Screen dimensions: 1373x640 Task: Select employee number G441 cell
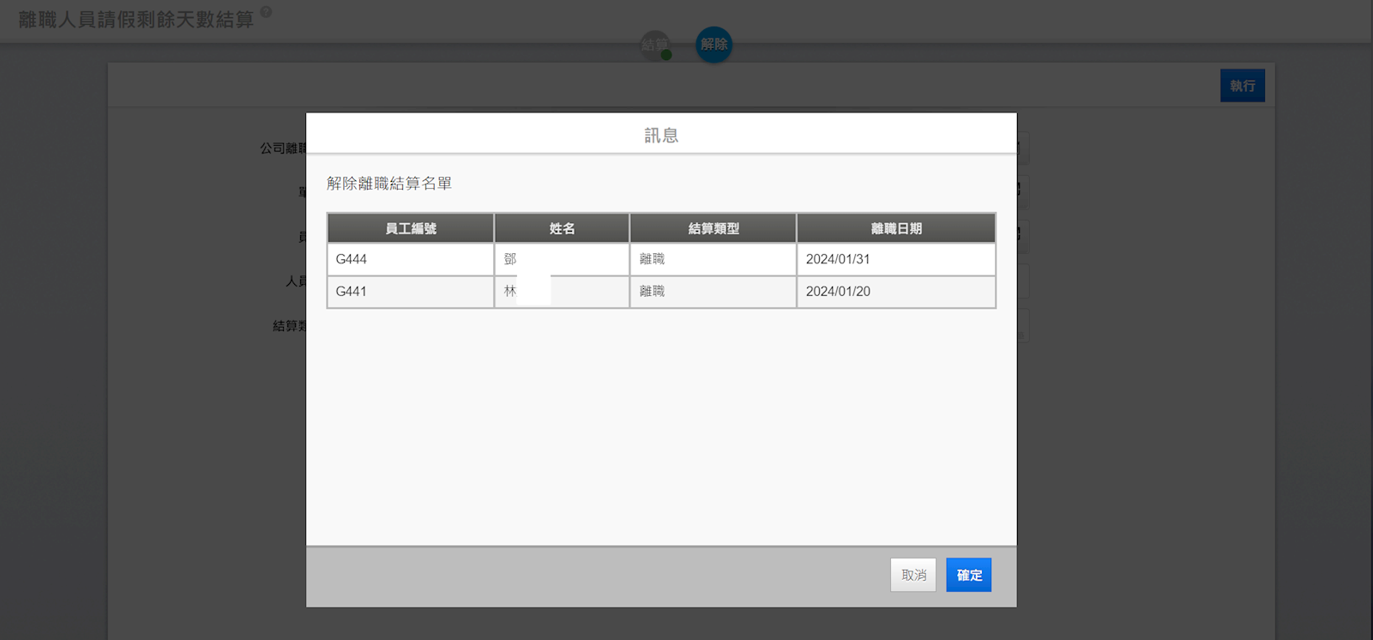410,292
